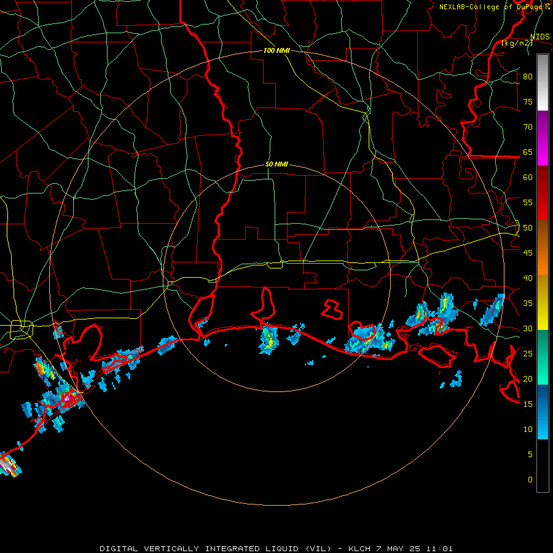Click the 0 value on the VIL scale
The width and height of the screenshot is (553, 553).
coord(530,480)
